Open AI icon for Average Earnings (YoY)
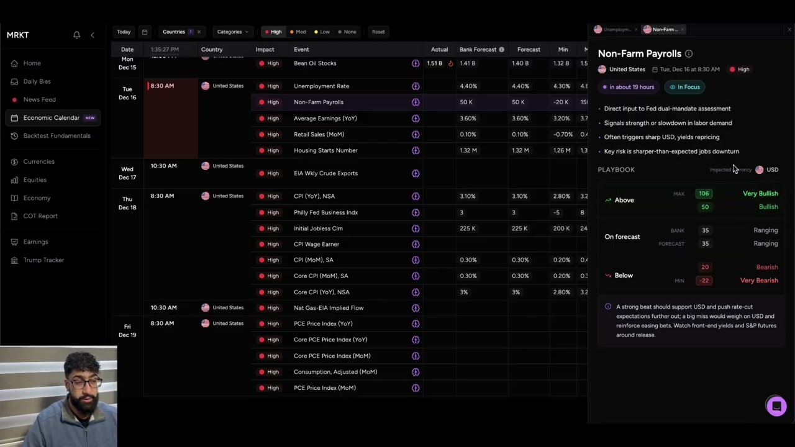This screenshot has width=795, height=447. (x=416, y=119)
